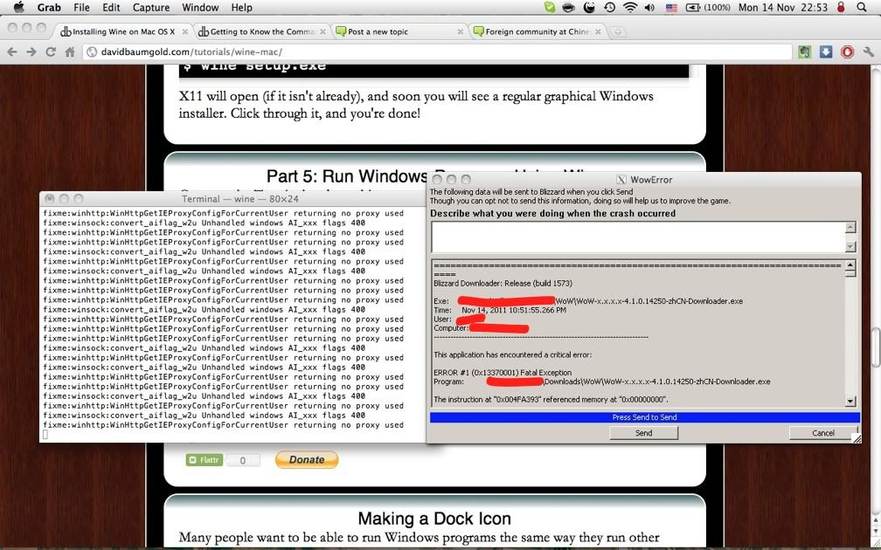Click the last Terminal output line
This screenshot has height=550, width=881.
click(x=223, y=425)
